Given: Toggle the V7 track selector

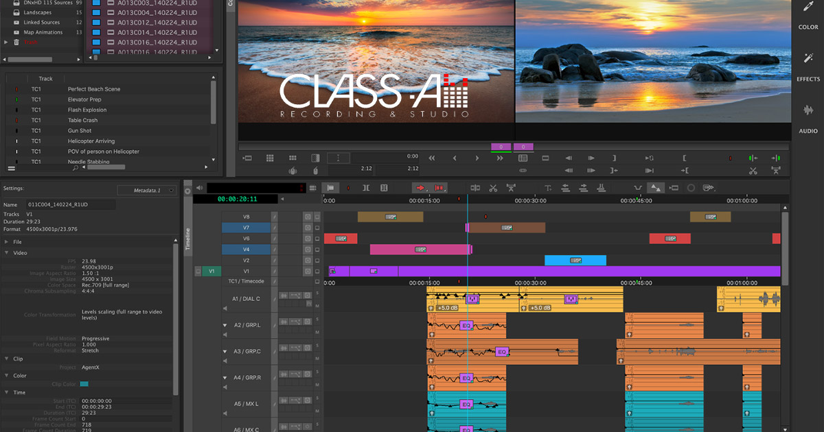Looking at the screenshot, I should tap(245, 228).
